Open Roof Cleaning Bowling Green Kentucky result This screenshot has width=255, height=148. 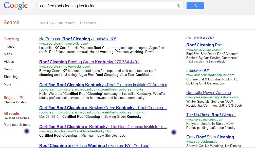[89, 62]
